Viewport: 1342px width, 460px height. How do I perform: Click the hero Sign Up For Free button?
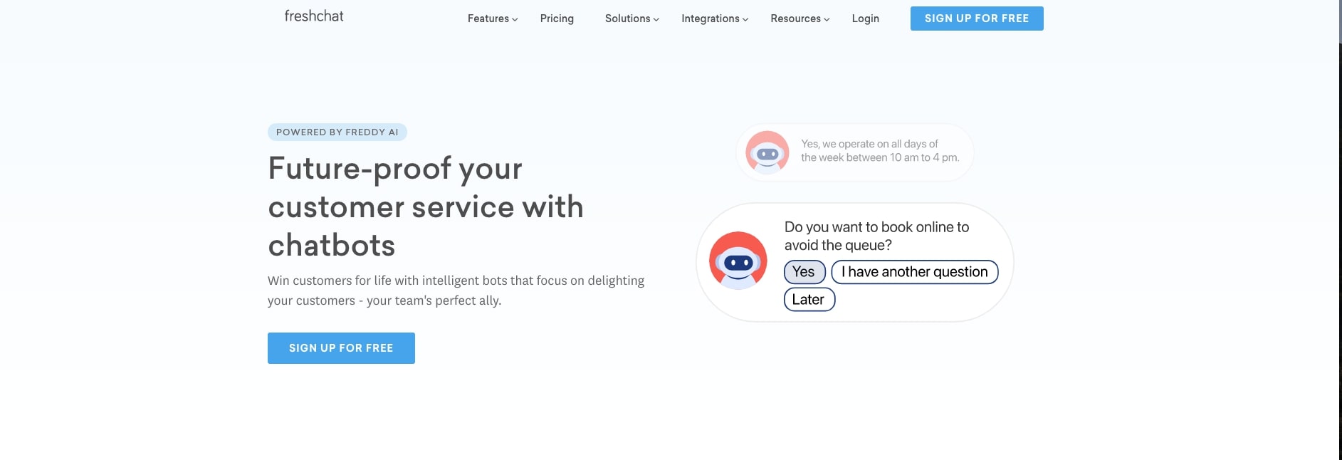341,348
